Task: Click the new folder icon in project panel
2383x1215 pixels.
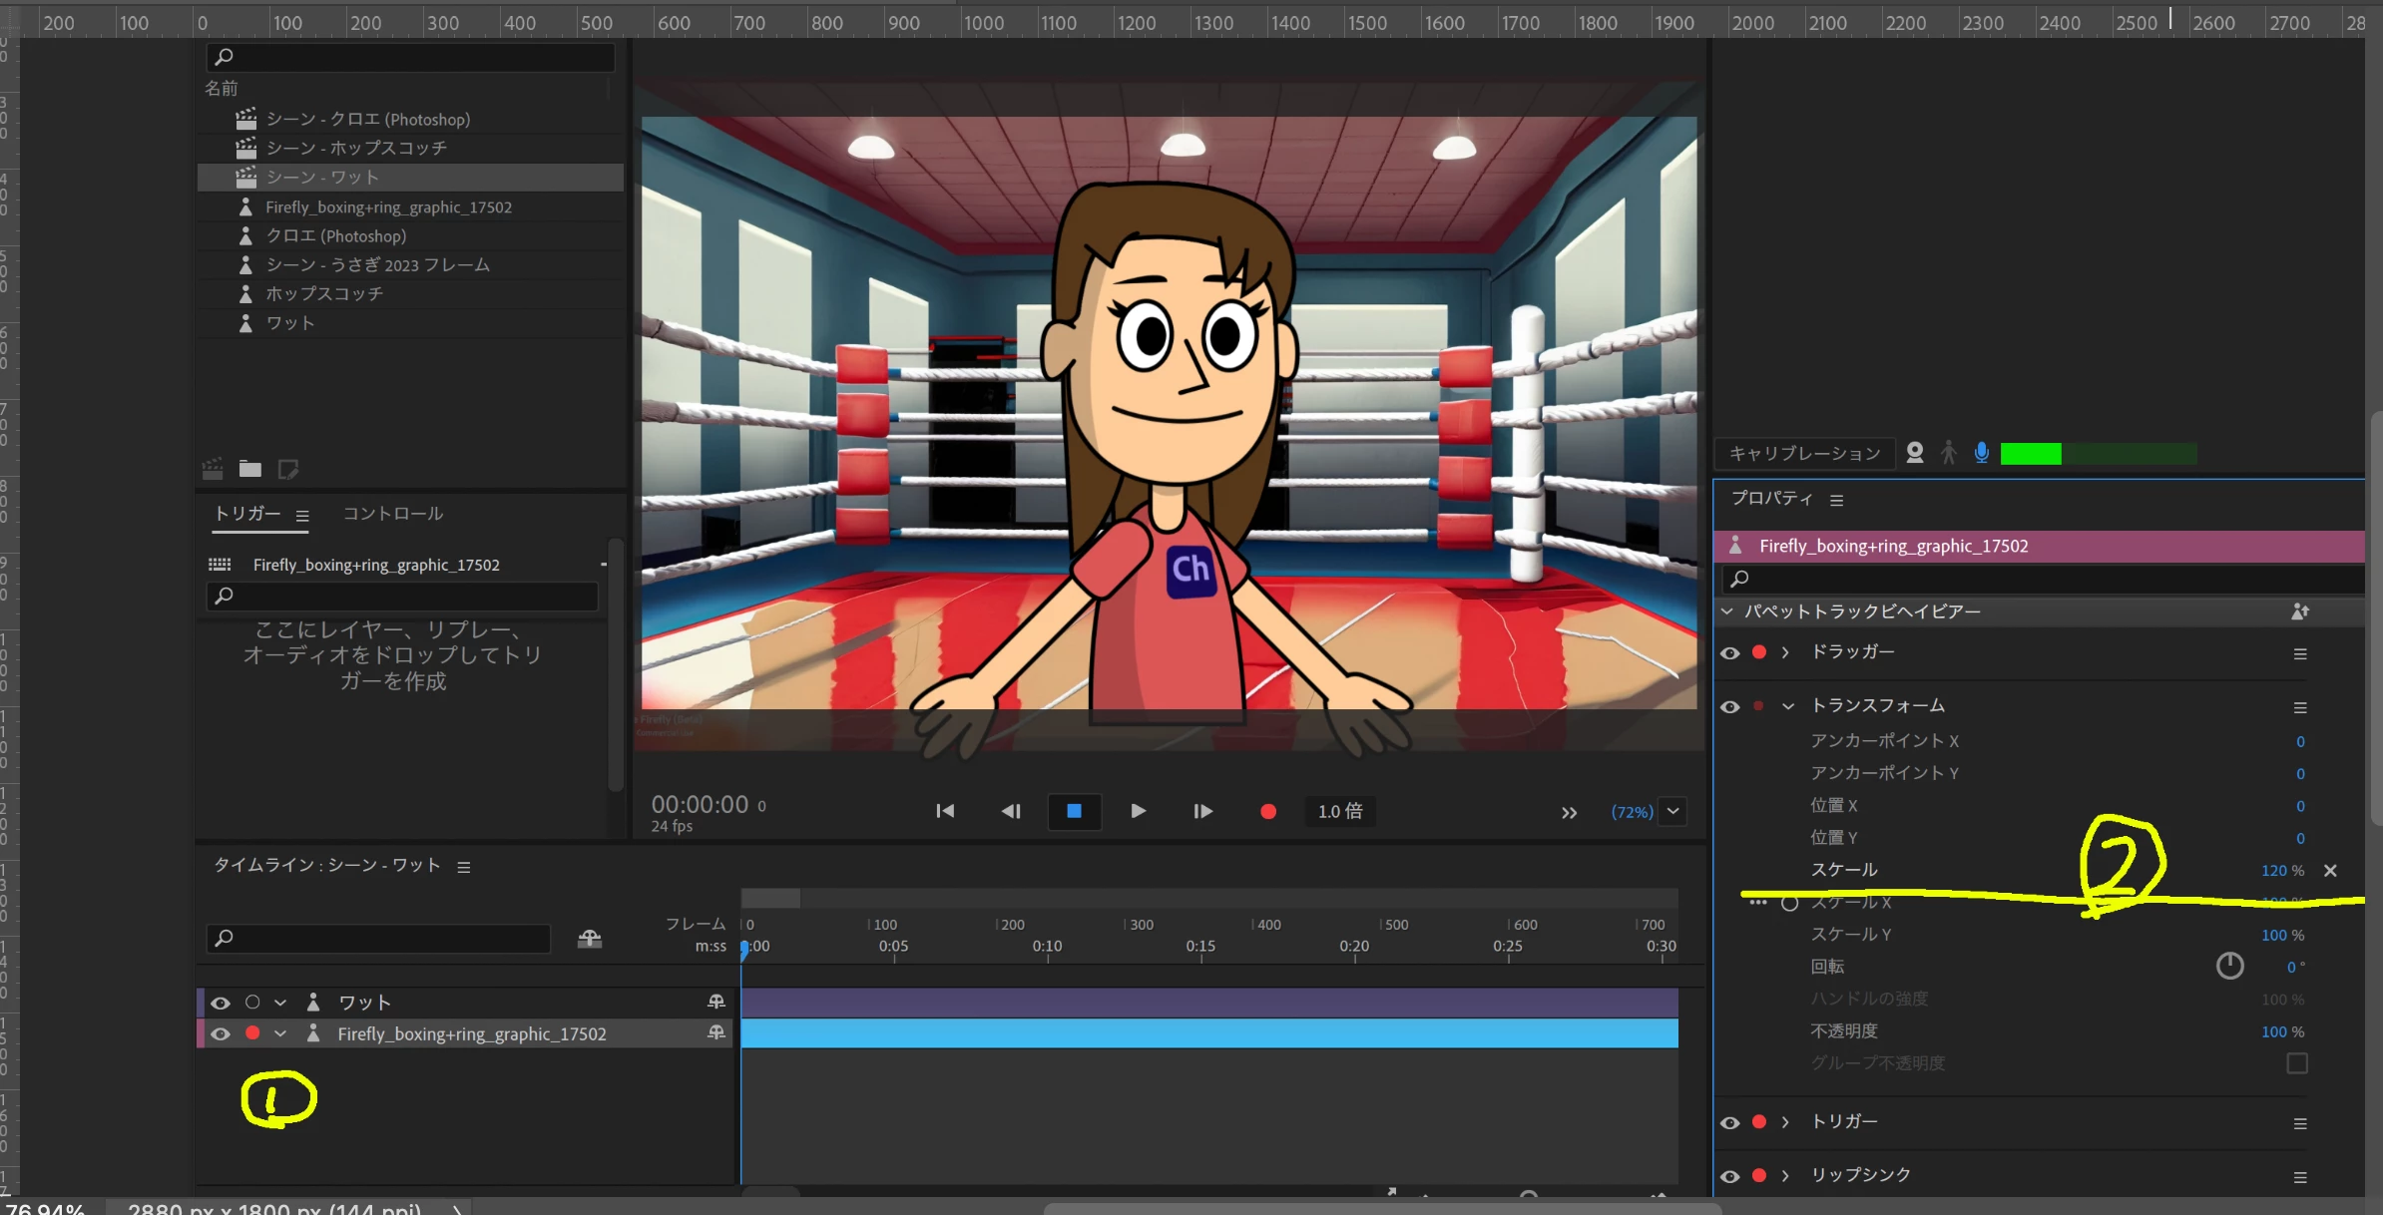Action: click(x=249, y=469)
